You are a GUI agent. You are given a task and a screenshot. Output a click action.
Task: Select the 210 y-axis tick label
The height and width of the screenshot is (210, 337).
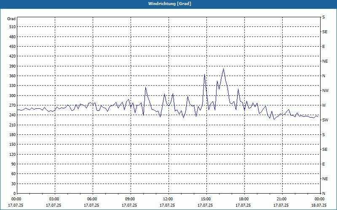coord(13,125)
